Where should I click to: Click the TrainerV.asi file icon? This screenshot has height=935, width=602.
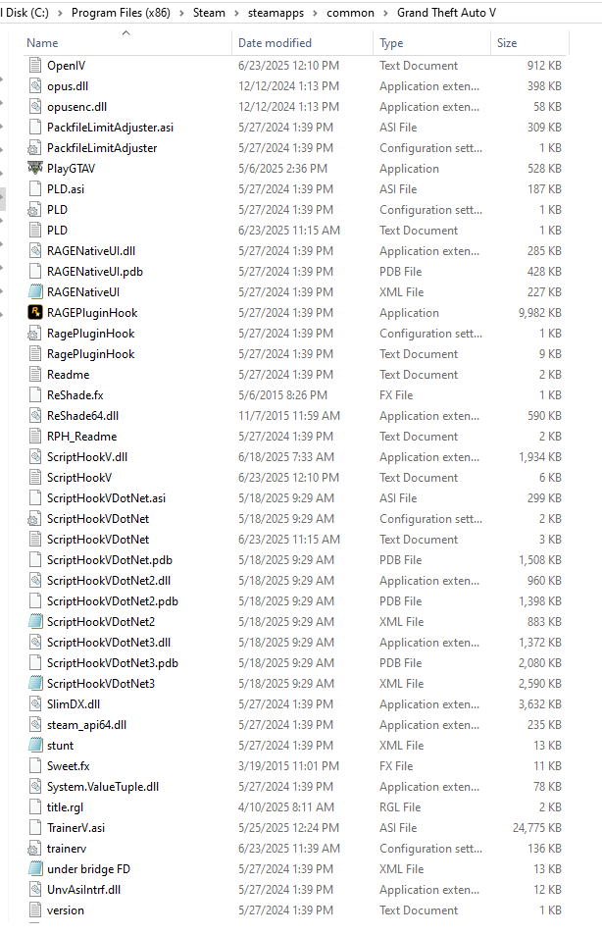35,828
